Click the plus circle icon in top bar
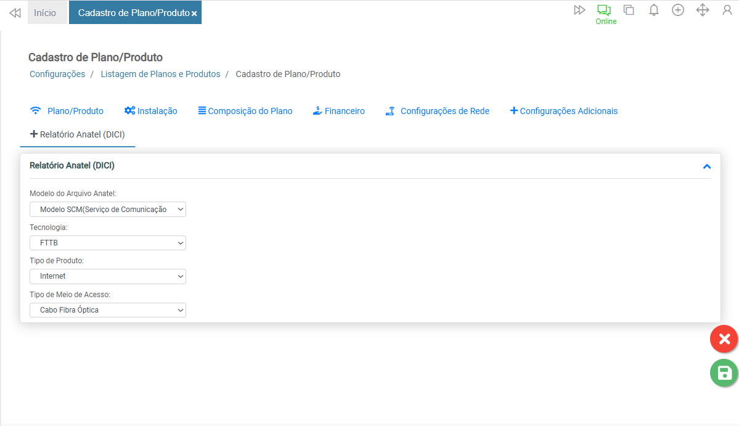Screen dimensions: 739x426 tap(678, 10)
